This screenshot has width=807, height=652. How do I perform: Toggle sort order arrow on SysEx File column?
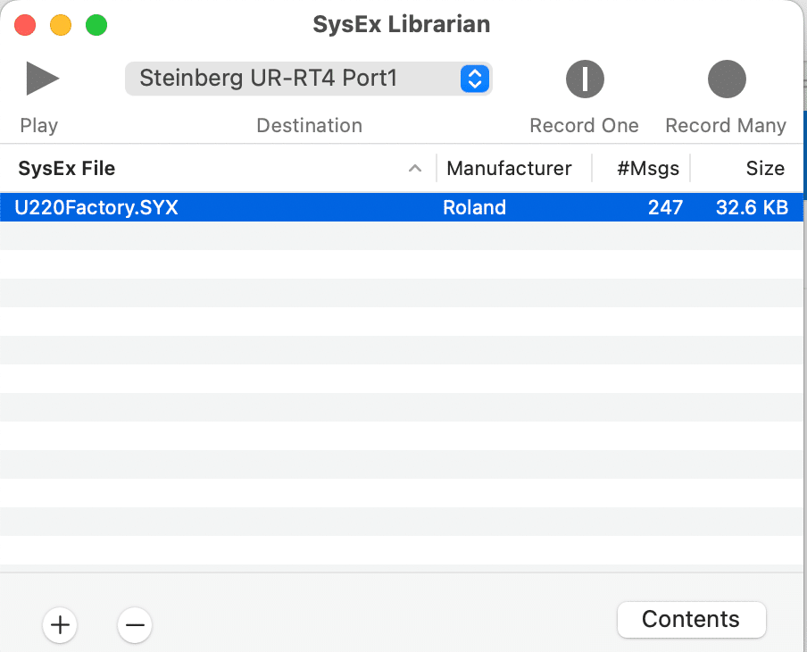(x=415, y=168)
